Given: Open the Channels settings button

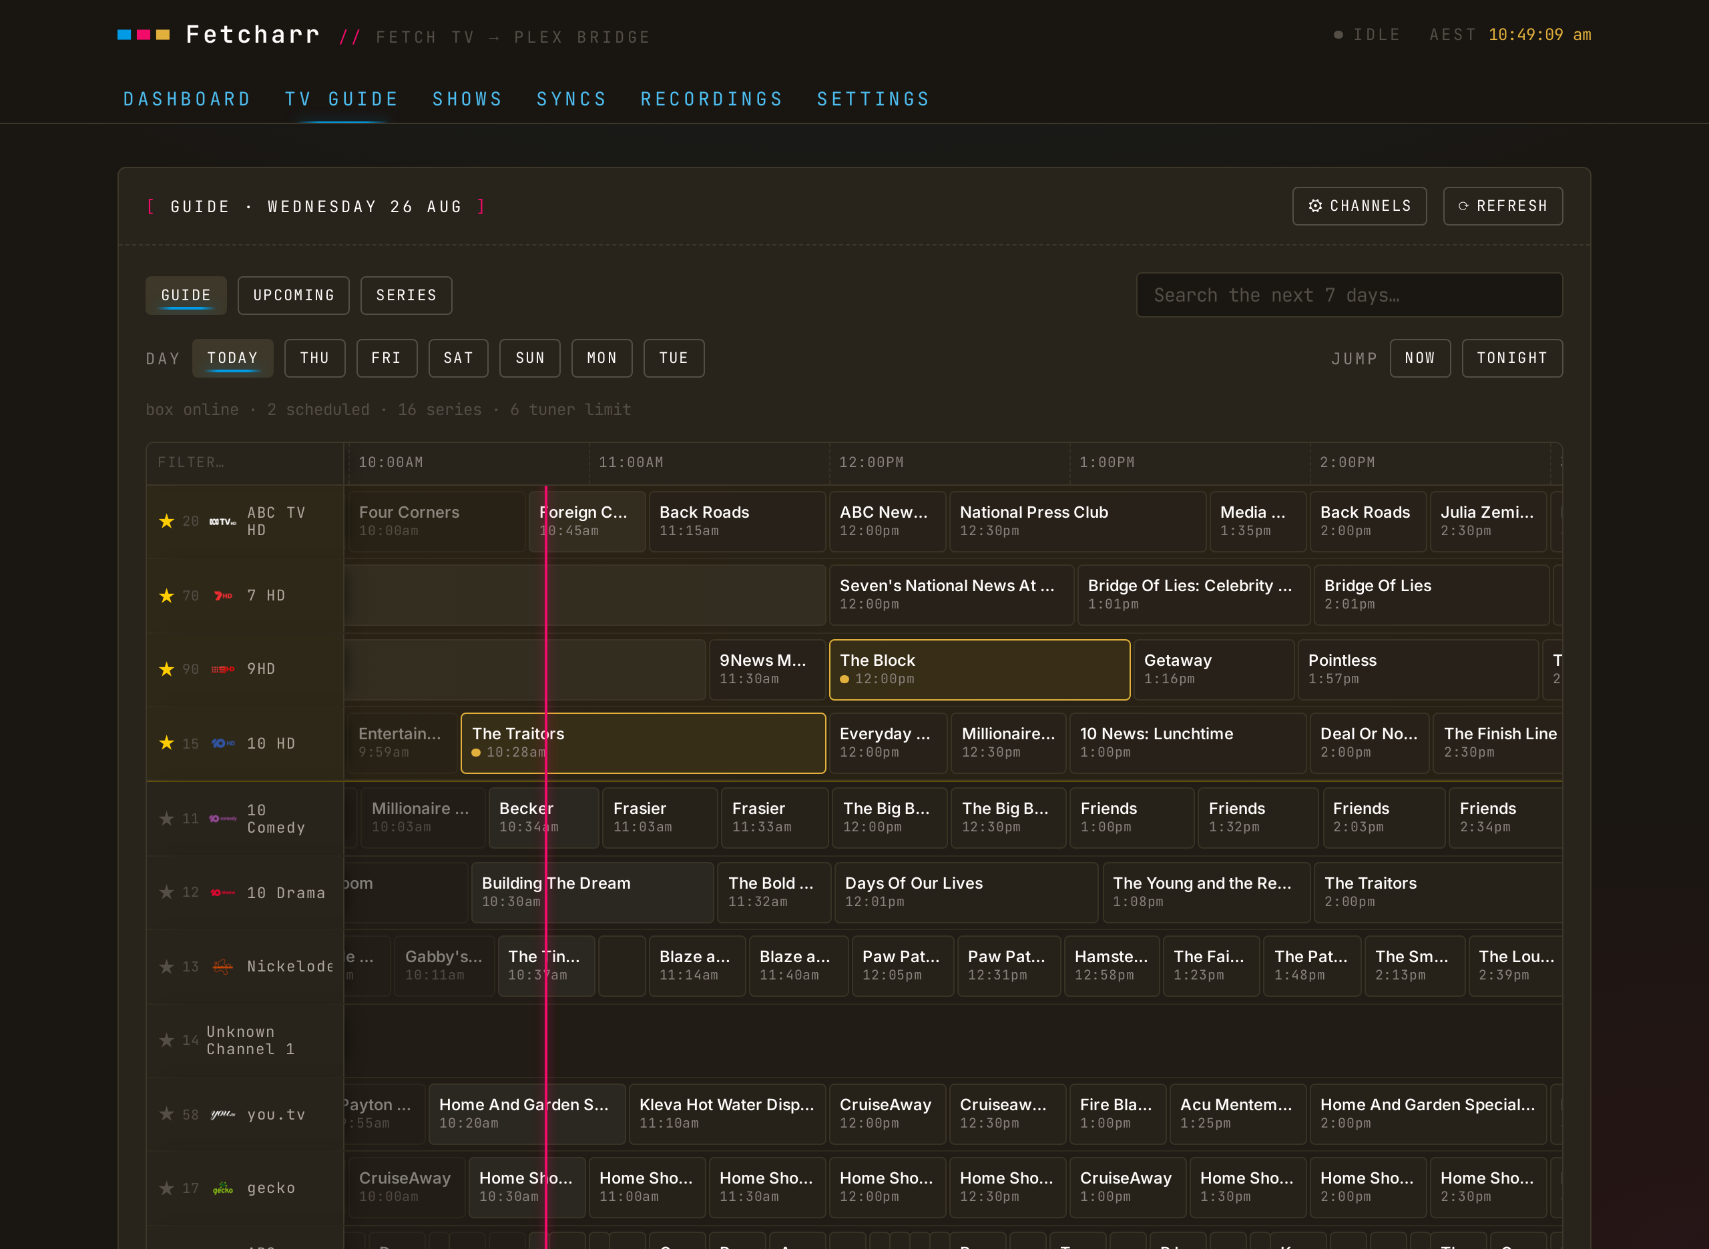Looking at the screenshot, I should [x=1359, y=206].
